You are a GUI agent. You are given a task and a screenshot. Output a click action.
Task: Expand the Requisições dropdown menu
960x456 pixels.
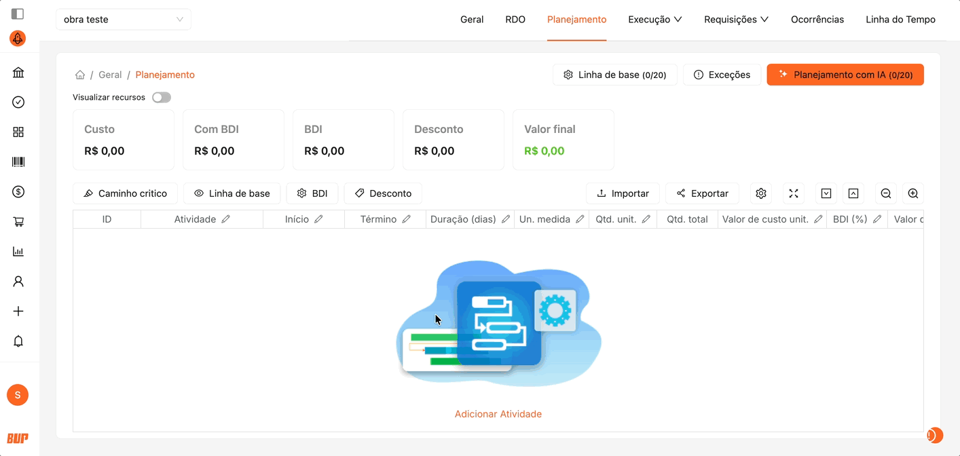(x=736, y=20)
